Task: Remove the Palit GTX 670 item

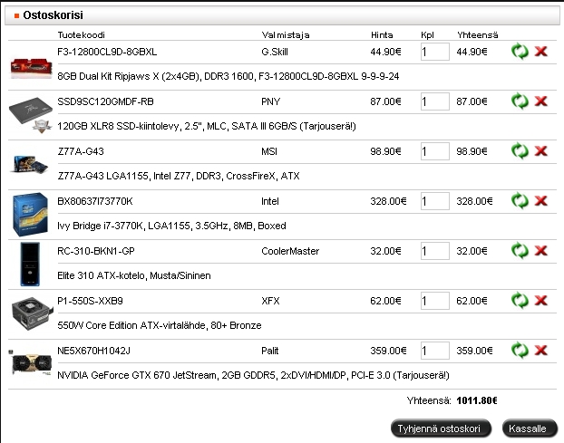Action: click(541, 350)
